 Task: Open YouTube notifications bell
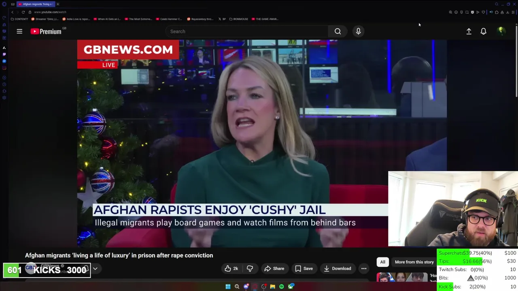coord(483,31)
